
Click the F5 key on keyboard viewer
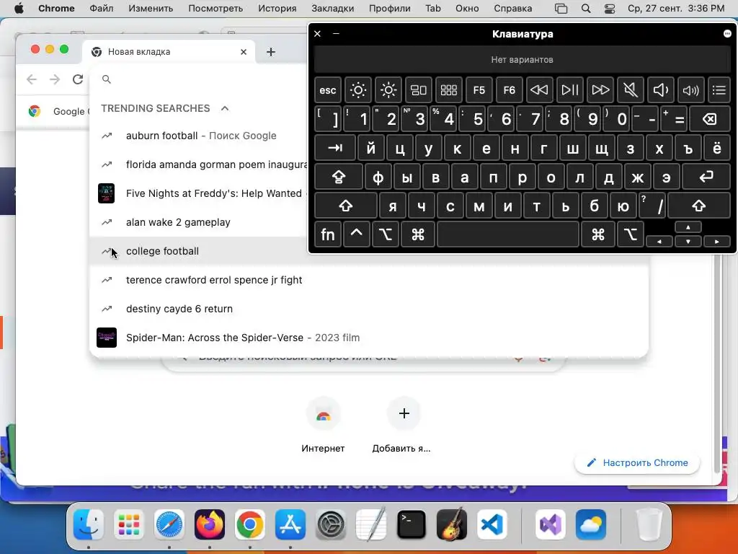click(x=479, y=89)
